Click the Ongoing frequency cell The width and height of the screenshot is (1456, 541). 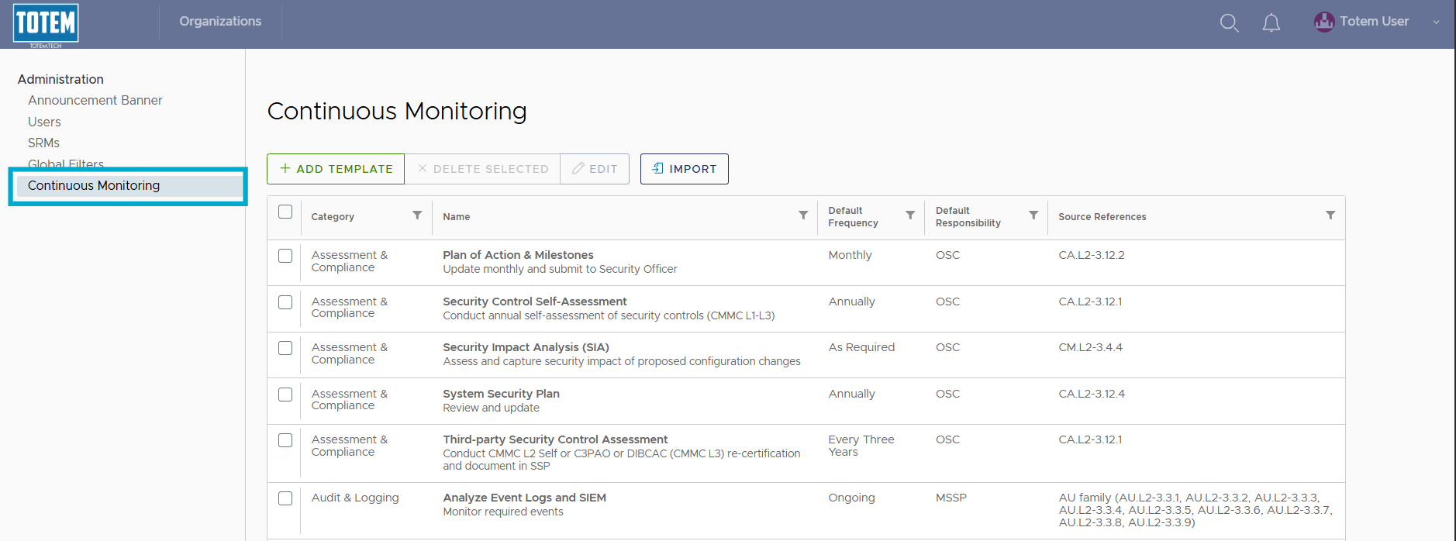[851, 498]
